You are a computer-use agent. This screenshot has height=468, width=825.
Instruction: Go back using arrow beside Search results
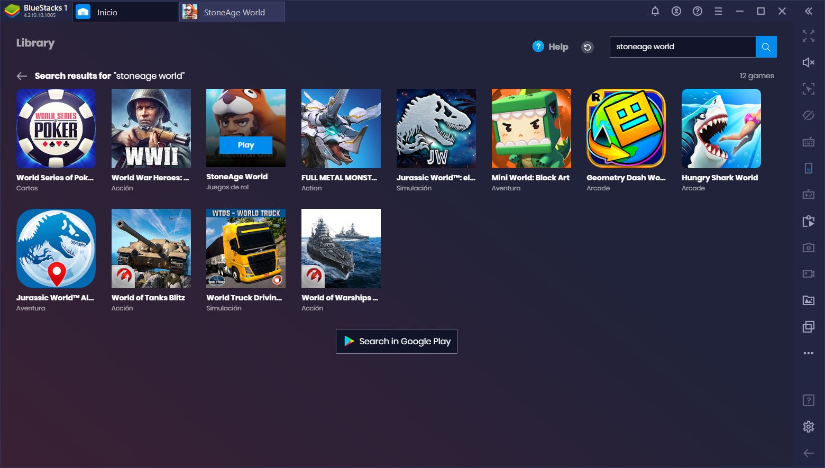point(22,76)
